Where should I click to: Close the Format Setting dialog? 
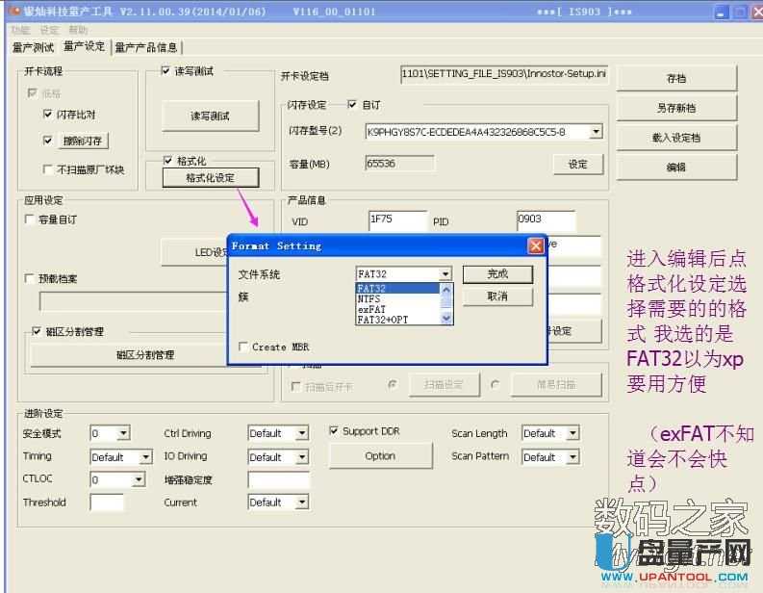pos(535,246)
